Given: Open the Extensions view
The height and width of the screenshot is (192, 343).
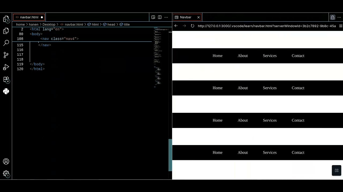Looking at the screenshot, I should [6, 79].
